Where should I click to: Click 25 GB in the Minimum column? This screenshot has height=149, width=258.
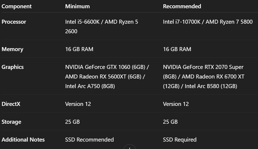click(72, 122)
